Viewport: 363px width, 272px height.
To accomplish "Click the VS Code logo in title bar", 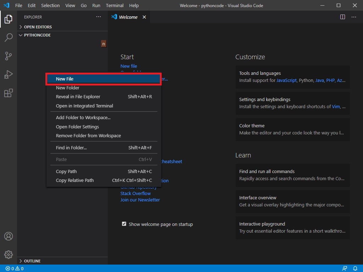I will pos(6,5).
